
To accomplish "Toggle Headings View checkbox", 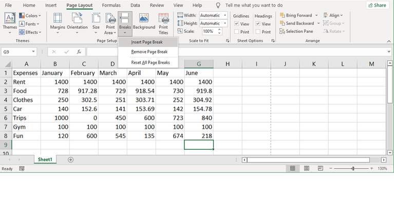I will click(258, 24).
